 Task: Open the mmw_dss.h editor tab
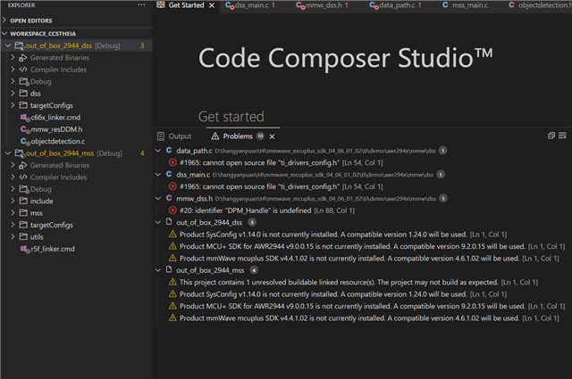coord(322,5)
